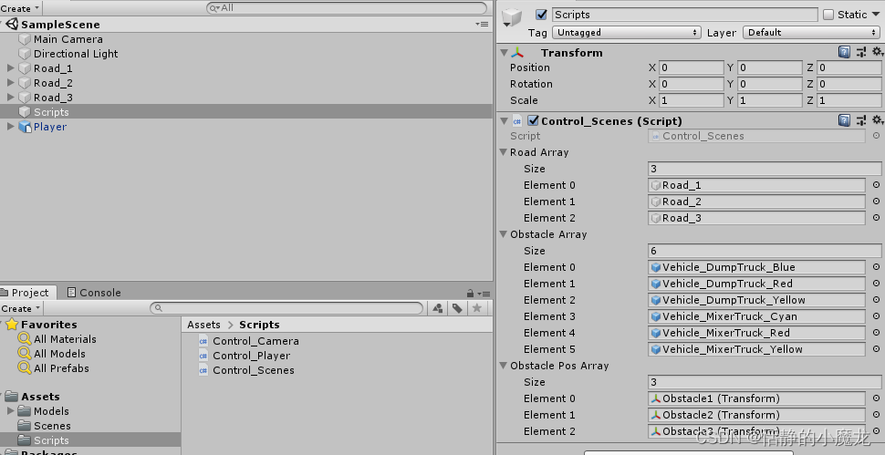Click favorite star icon in Project toolbar
The height and width of the screenshot is (455, 885).
click(x=477, y=308)
